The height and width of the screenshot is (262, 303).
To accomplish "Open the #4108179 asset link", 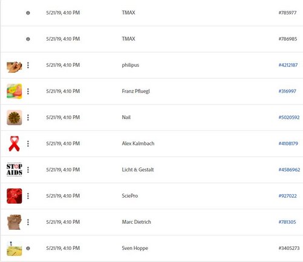I will tap(288, 144).
